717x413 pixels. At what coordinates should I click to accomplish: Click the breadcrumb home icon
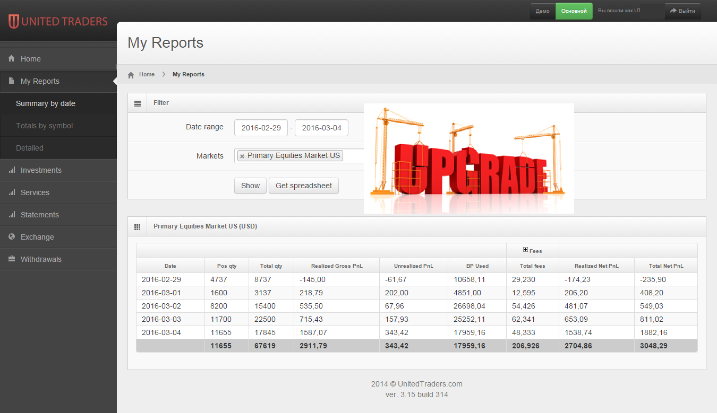131,75
